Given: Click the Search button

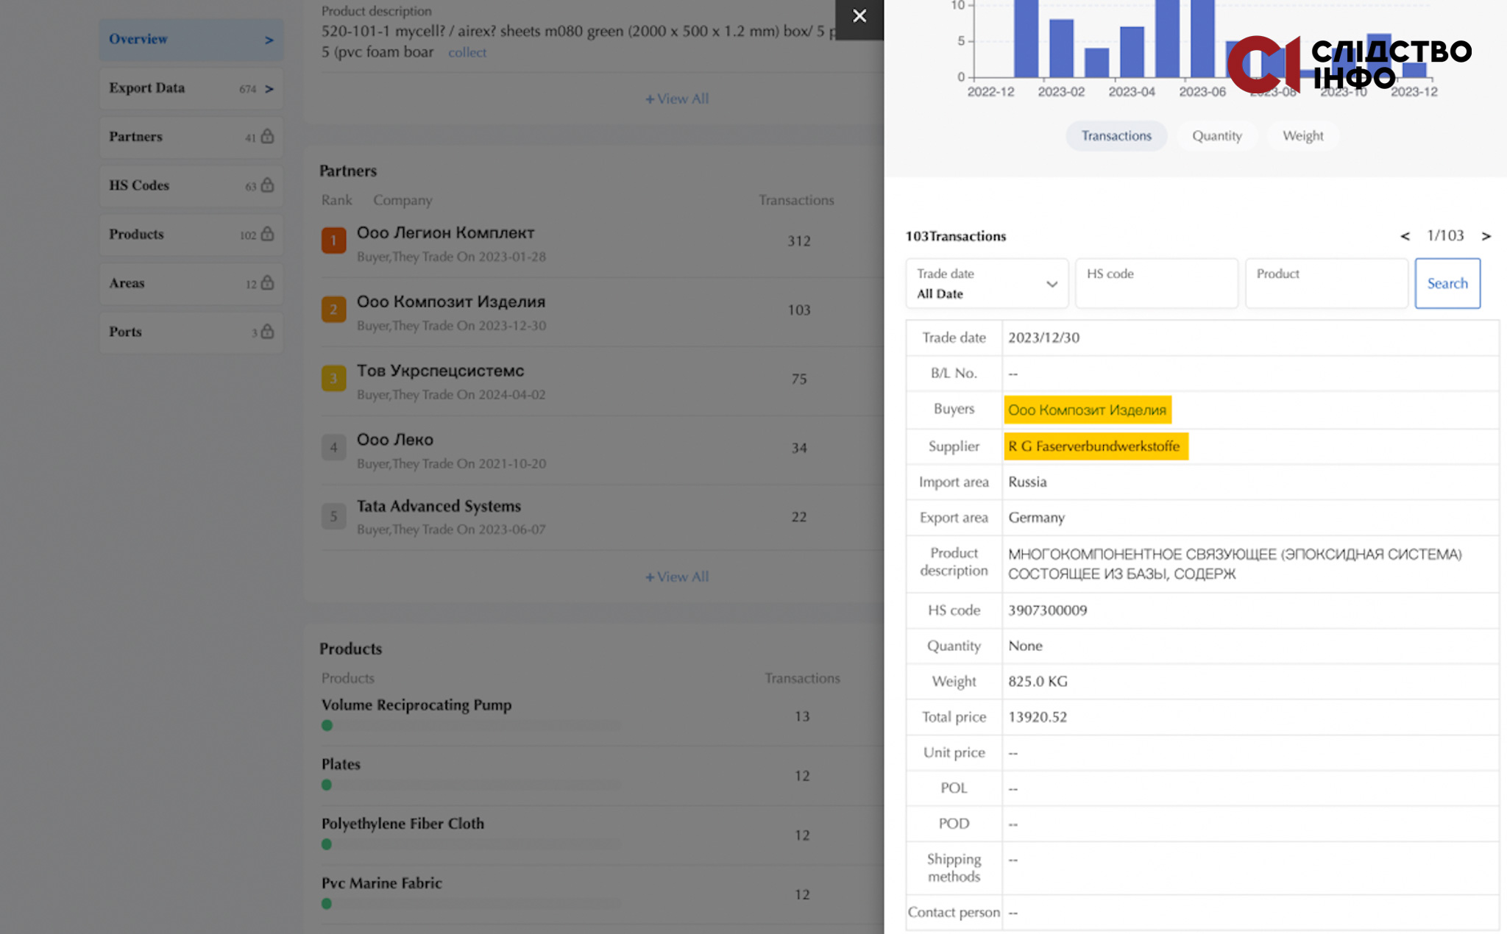Looking at the screenshot, I should coord(1447,283).
